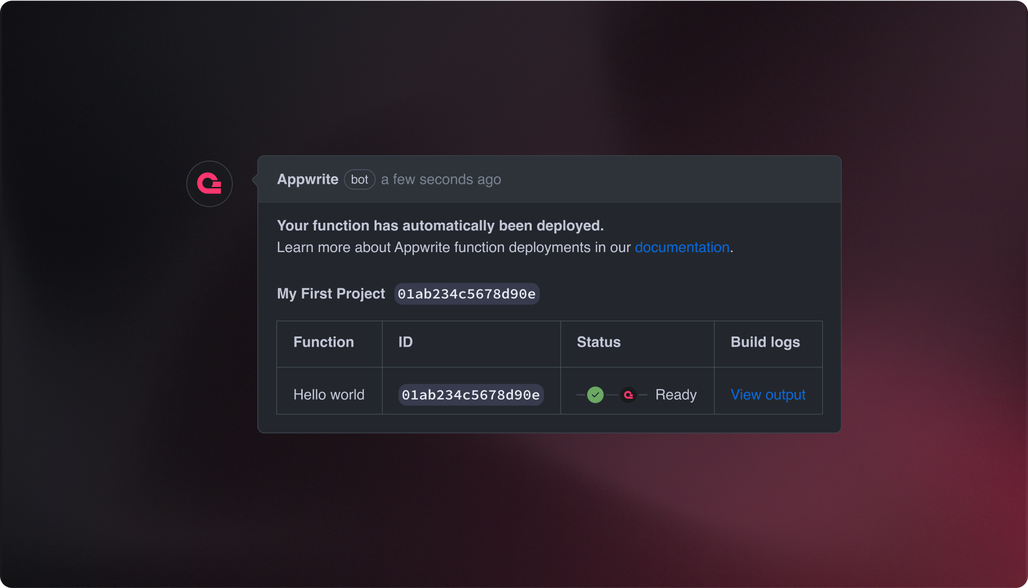The height and width of the screenshot is (588, 1028).
Task: Click the Function column header
Action: (323, 342)
